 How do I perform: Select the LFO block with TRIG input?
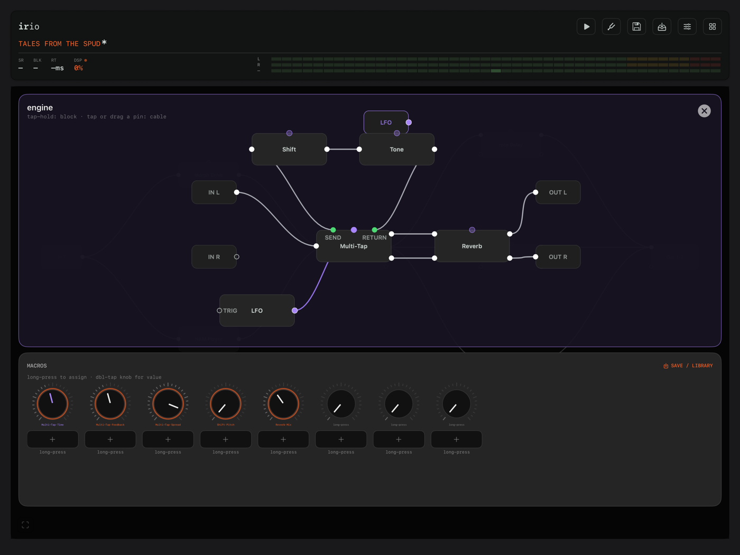[257, 311]
